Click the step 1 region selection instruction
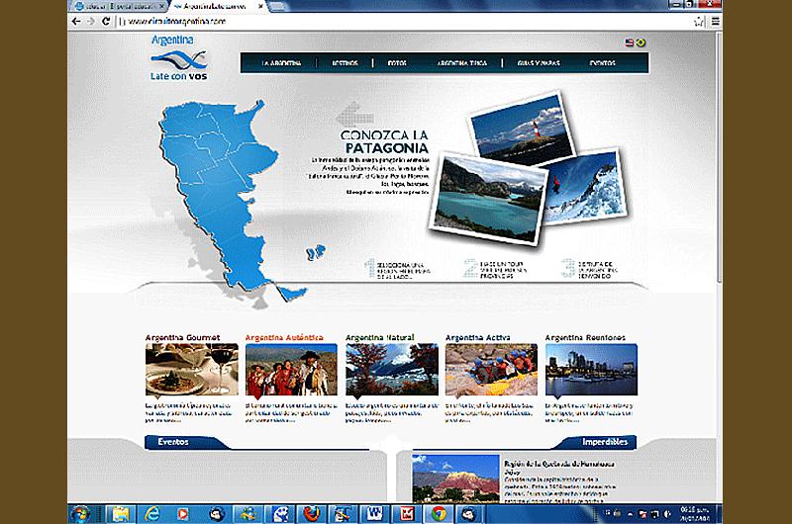Screen dimensions: 792x524 tap(398, 270)
